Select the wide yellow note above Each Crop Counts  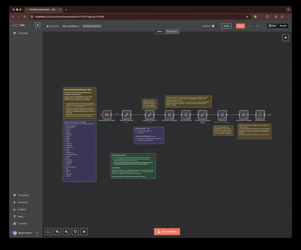pos(189,101)
